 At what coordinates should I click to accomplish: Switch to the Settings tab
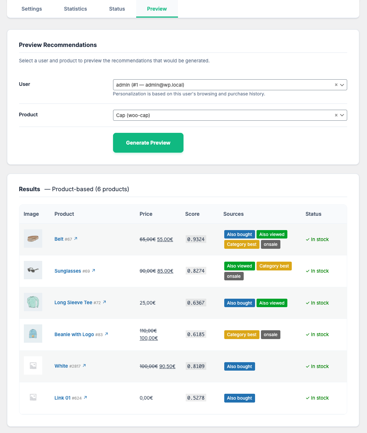click(32, 9)
